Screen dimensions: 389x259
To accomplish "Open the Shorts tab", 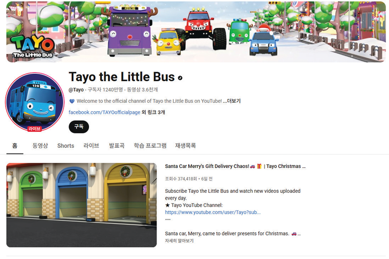I will [66, 146].
